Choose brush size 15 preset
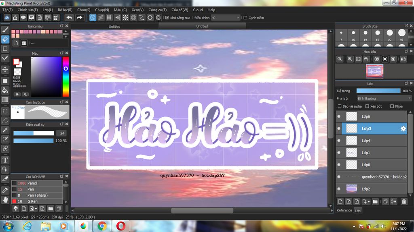This screenshot has width=414, height=232. [x=378, y=35]
